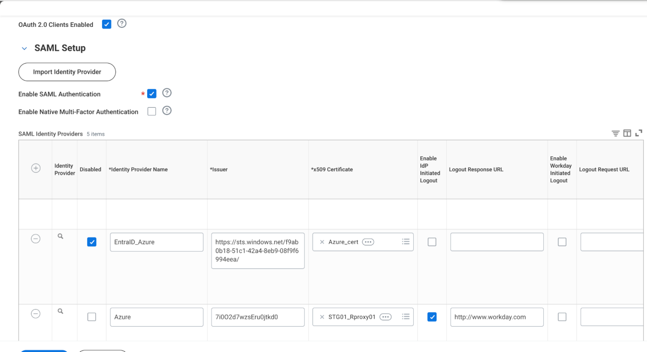Click the Logout Response URL column header

(476, 169)
